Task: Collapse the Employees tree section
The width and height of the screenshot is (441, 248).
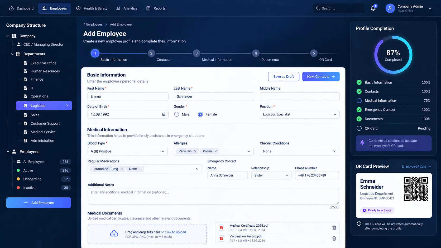Action: pyautogui.click(x=8, y=152)
